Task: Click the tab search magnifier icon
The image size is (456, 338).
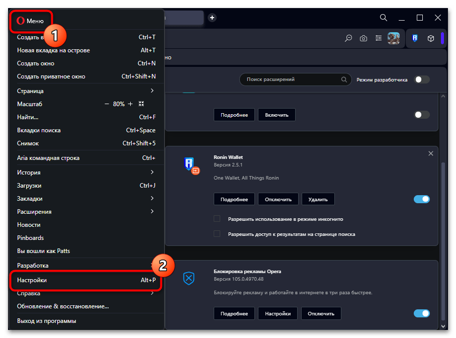Action: point(384,18)
